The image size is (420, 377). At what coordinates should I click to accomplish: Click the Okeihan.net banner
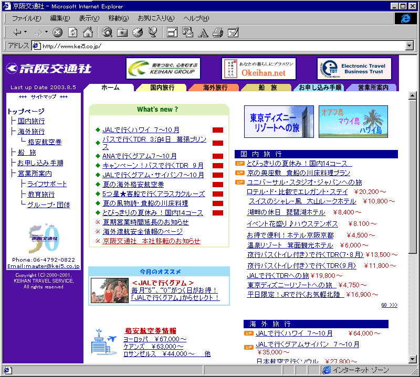pyautogui.click(x=259, y=69)
